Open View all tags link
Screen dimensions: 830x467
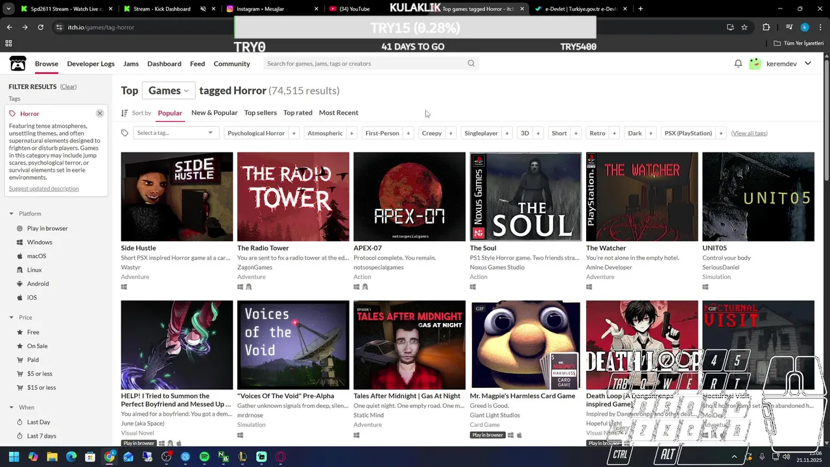tap(749, 134)
